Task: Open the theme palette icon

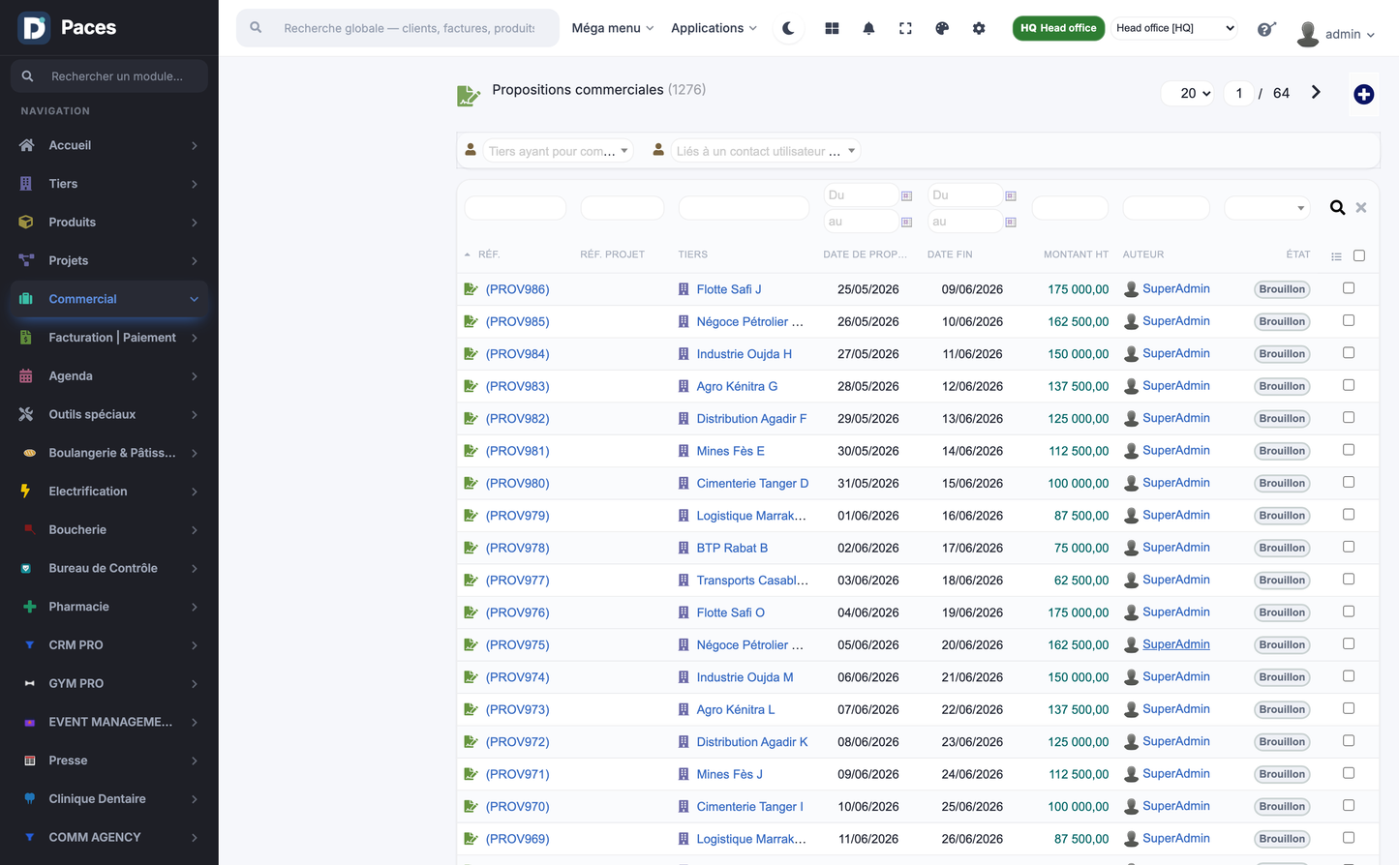Action: click(942, 28)
